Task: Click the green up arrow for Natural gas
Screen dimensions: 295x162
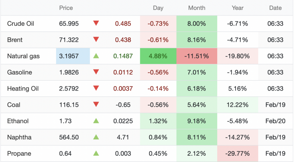Action: tap(96, 56)
